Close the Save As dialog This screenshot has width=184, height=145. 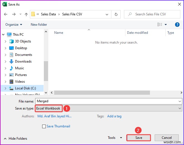pyautogui.click(x=180, y=4)
